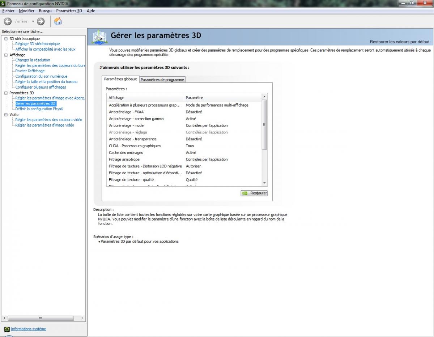Select the Accélération à plusieurs processeurs row
This screenshot has height=337, width=434.
tap(184, 105)
